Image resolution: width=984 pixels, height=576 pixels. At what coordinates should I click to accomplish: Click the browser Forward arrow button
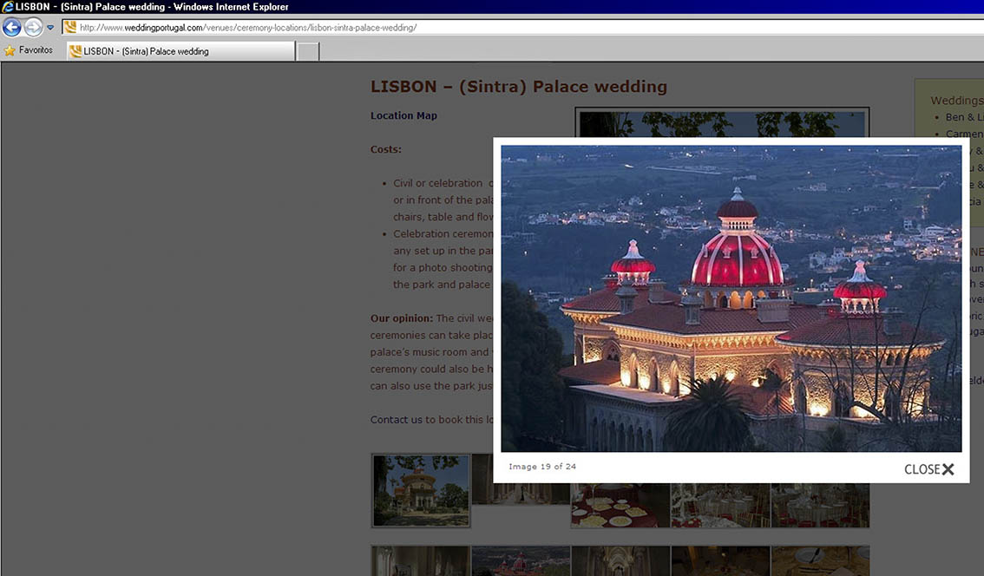pos(33,28)
